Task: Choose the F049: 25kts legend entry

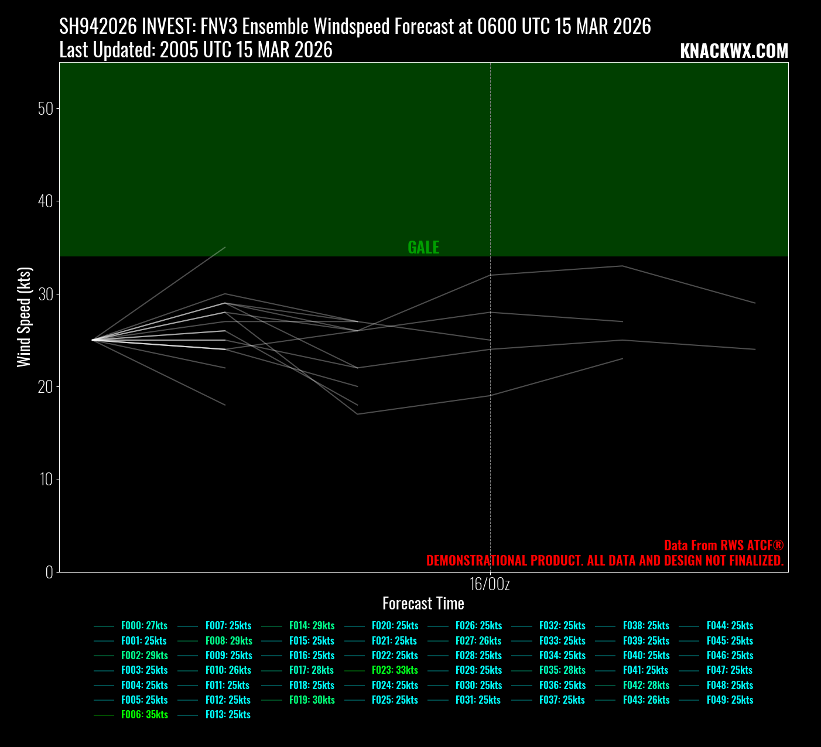Action: (x=730, y=700)
